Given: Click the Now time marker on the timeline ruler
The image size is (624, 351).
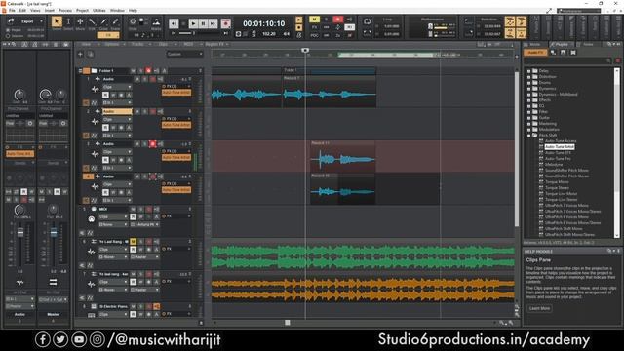Looking at the screenshot, I should tap(305, 50).
